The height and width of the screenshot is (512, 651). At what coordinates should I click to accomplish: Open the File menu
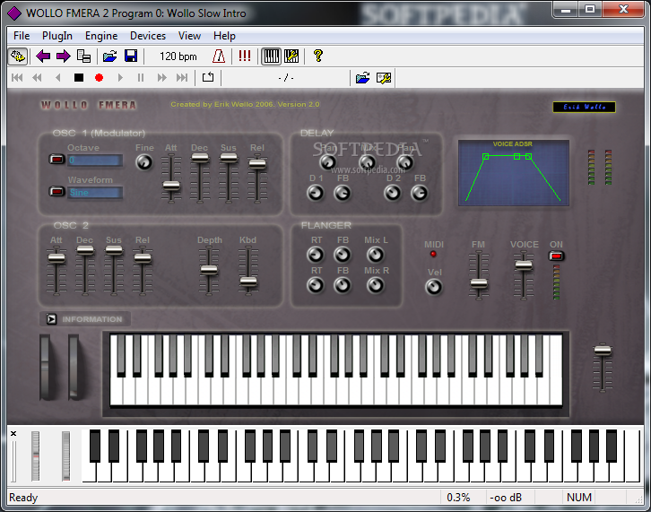[22, 36]
